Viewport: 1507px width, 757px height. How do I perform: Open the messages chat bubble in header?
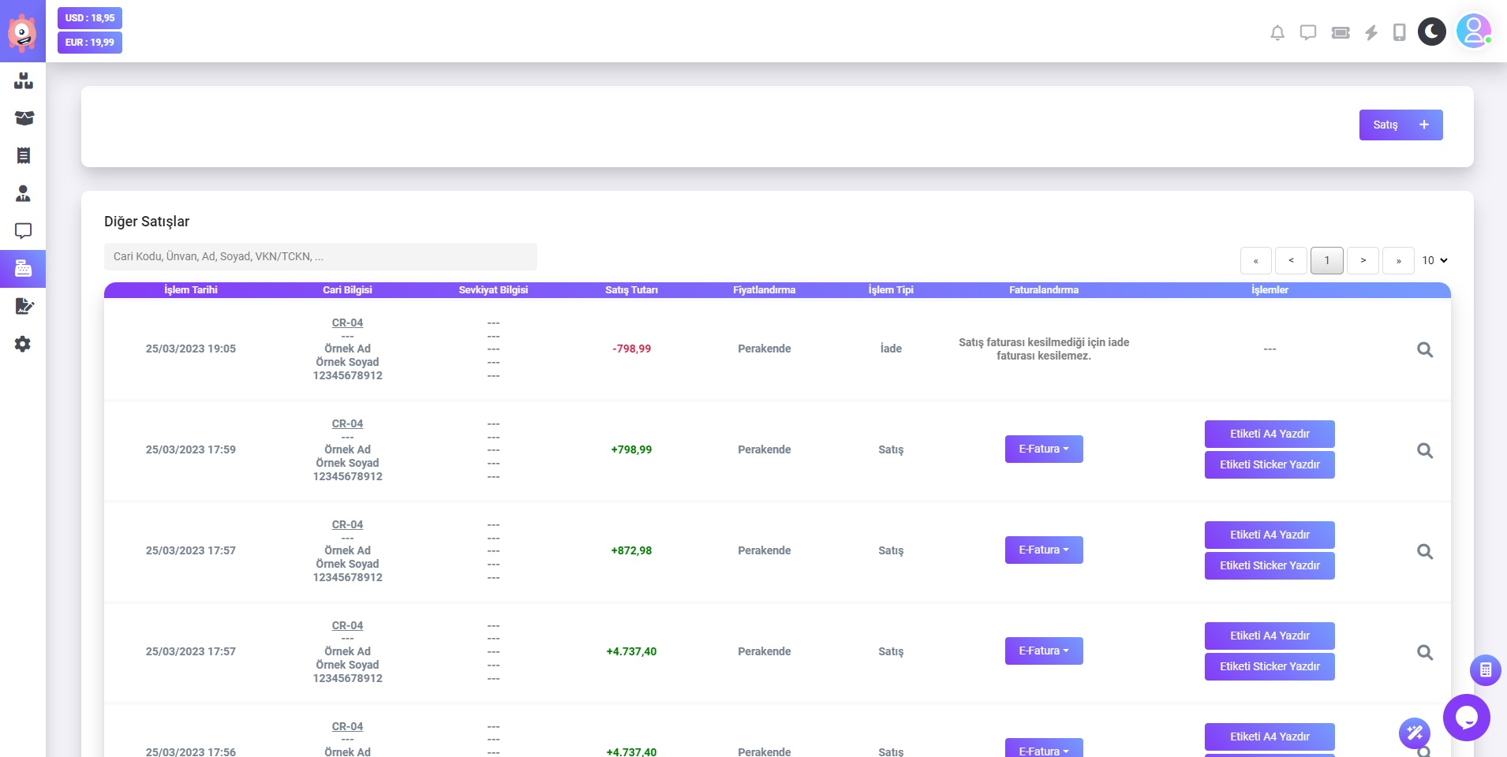1308,32
